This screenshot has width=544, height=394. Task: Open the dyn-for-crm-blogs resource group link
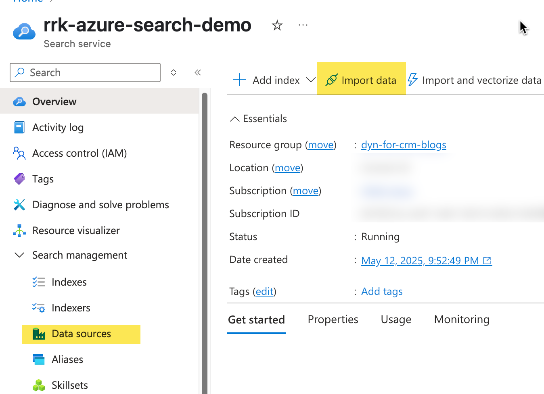click(404, 145)
